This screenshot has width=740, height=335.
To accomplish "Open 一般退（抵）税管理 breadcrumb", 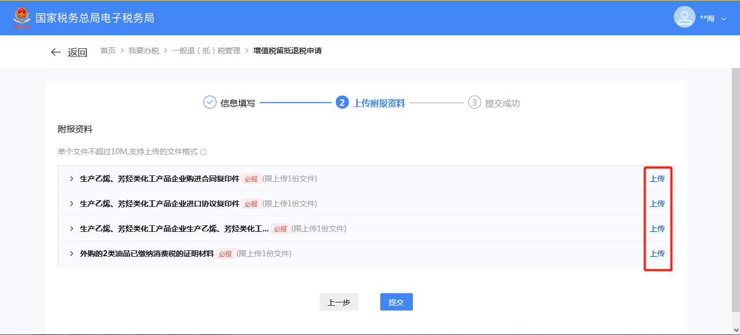I will click(206, 51).
